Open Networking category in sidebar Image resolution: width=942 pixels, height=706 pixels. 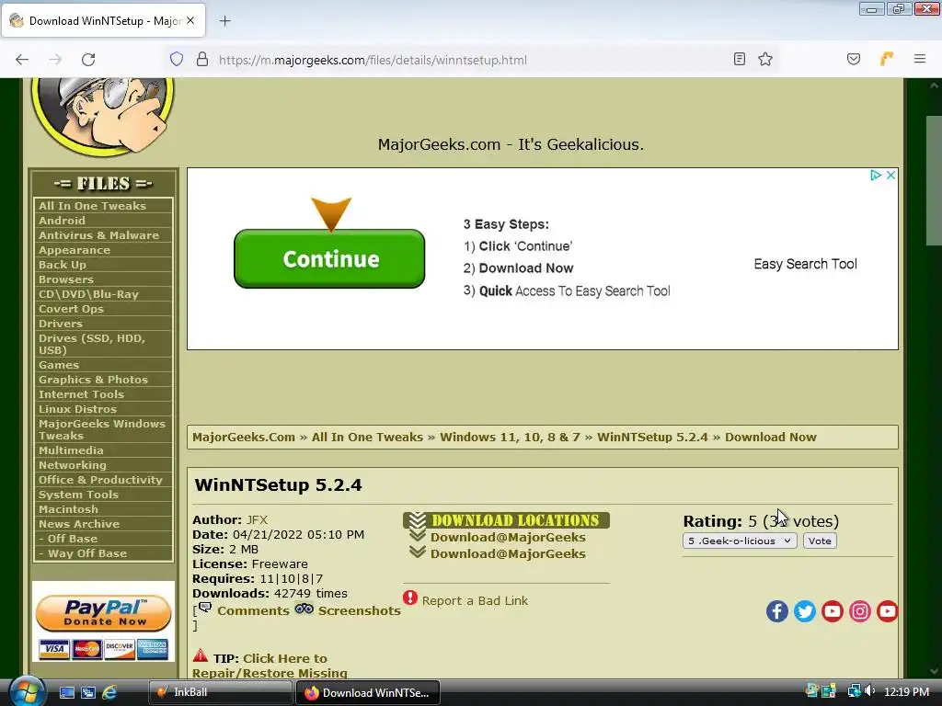point(72,465)
